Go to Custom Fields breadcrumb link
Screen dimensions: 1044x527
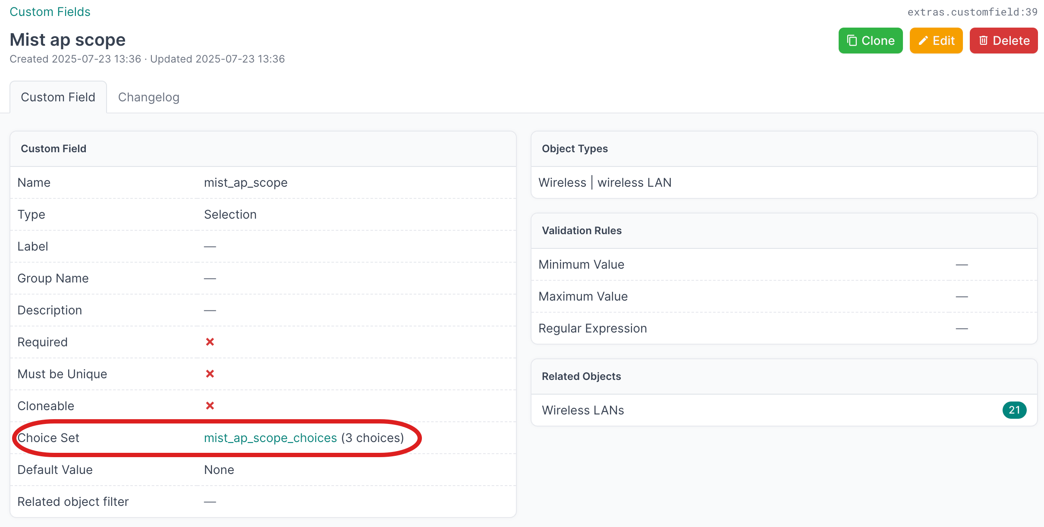point(50,12)
